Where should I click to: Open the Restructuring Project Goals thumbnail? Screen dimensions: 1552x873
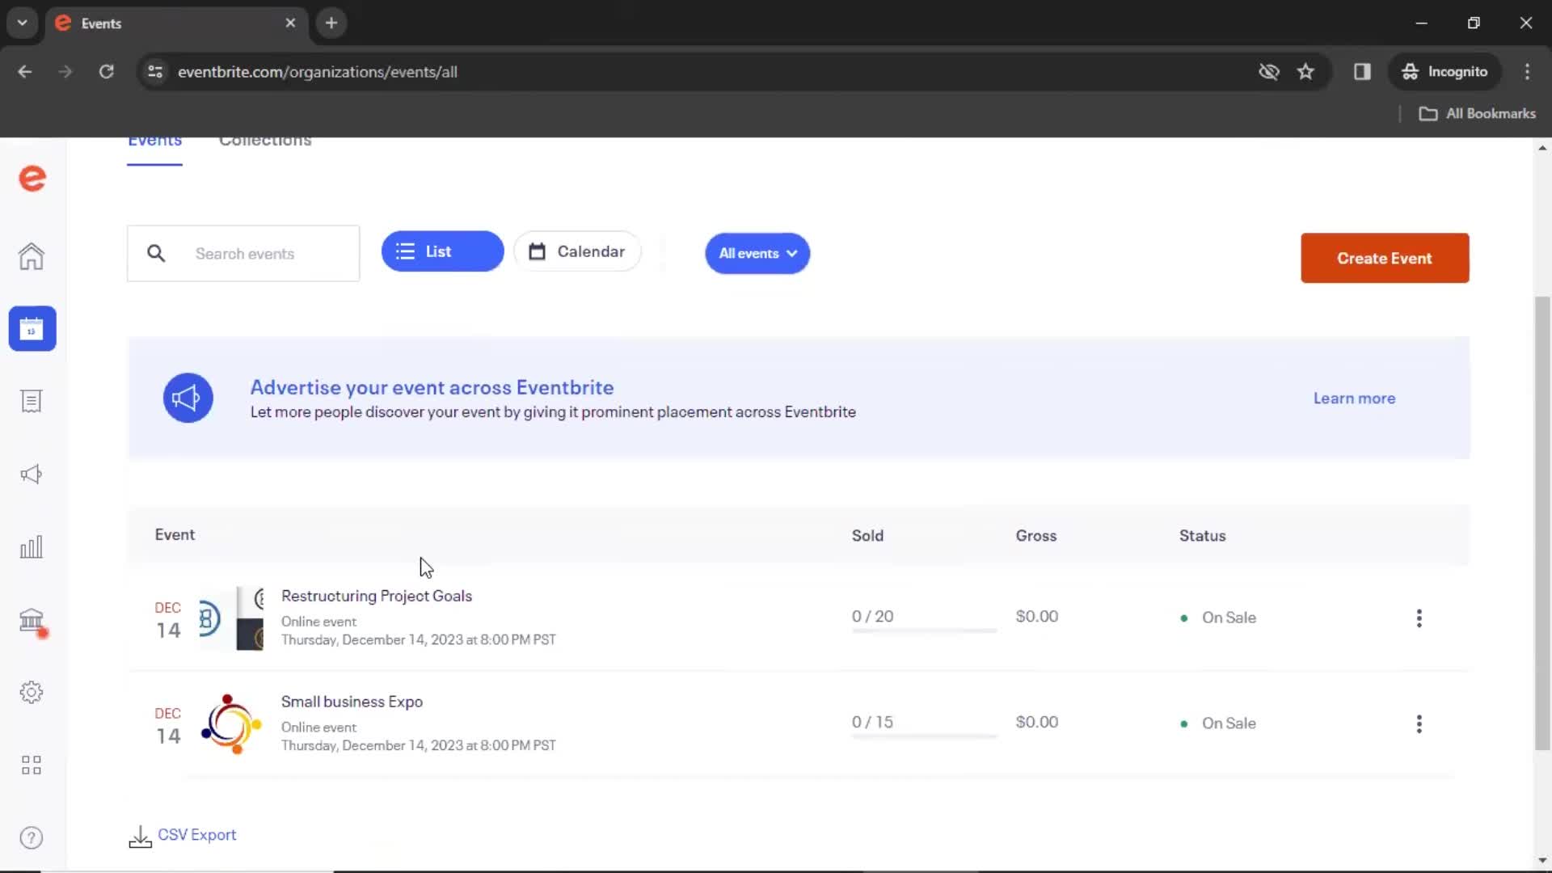(x=231, y=618)
